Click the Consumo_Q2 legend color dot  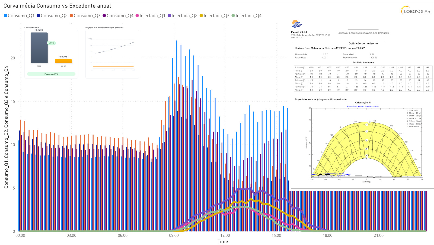[39, 16]
